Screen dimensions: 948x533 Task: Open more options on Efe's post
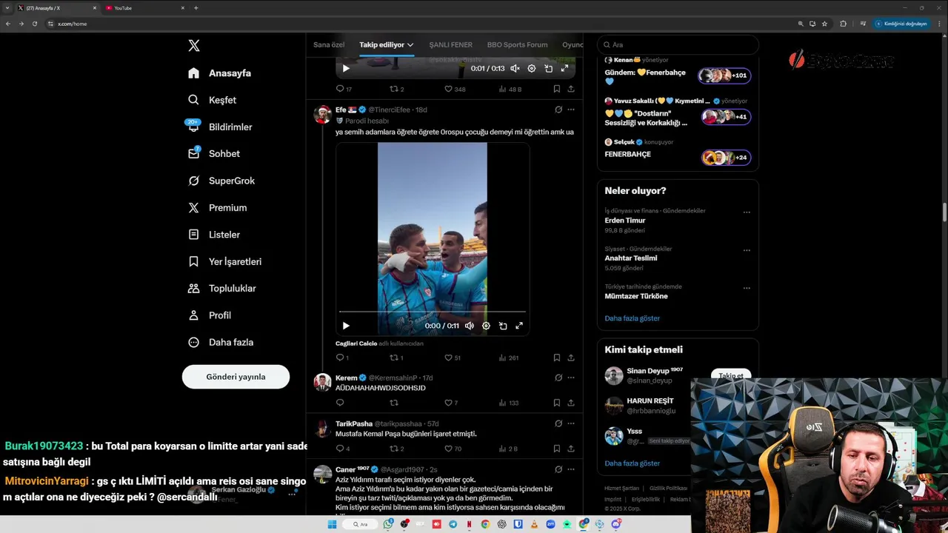pyautogui.click(x=571, y=110)
